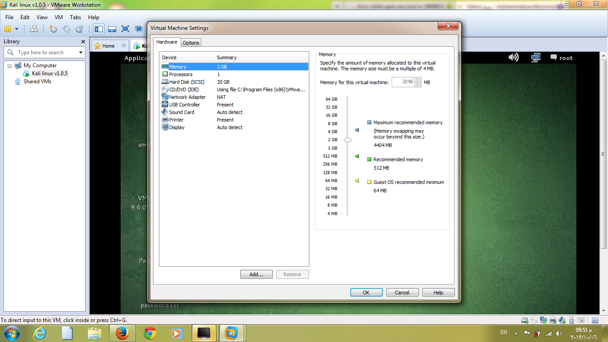The width and height of the screenshot is (608, 342).
Task: Close the Library panel
Action: pyautogui.click(x=83, y=41)
